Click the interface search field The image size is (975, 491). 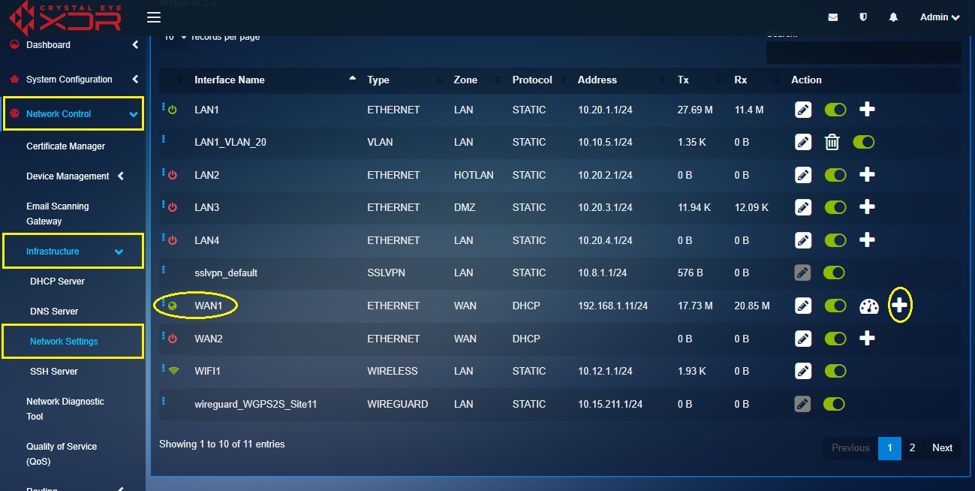(863, 53)
